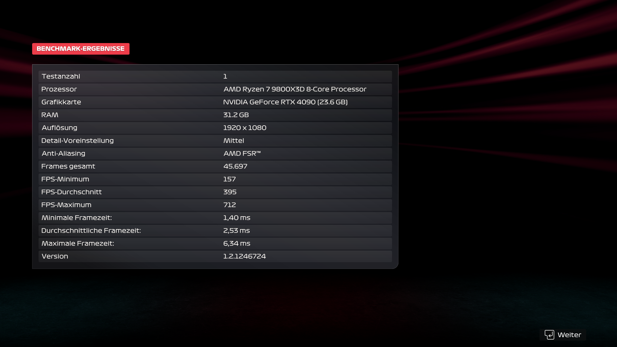Click the 45.697 frames value
Viewport: 617px width, 347px height.
pyautogui.click(x=235, y=166)
